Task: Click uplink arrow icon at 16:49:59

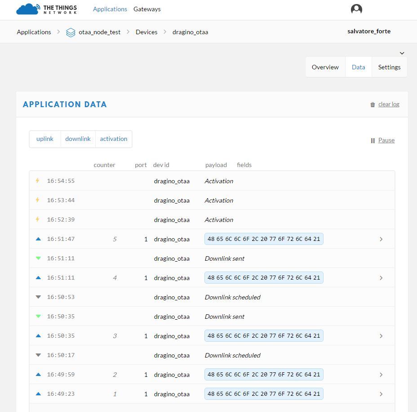Action: (38, 375)
